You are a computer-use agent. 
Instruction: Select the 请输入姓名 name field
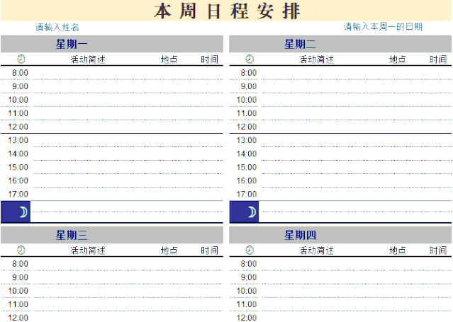pyautogui.click(x=57, y=27)
